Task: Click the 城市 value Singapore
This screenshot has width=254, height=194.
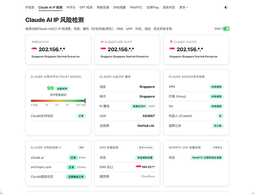Action: point(147,96)
